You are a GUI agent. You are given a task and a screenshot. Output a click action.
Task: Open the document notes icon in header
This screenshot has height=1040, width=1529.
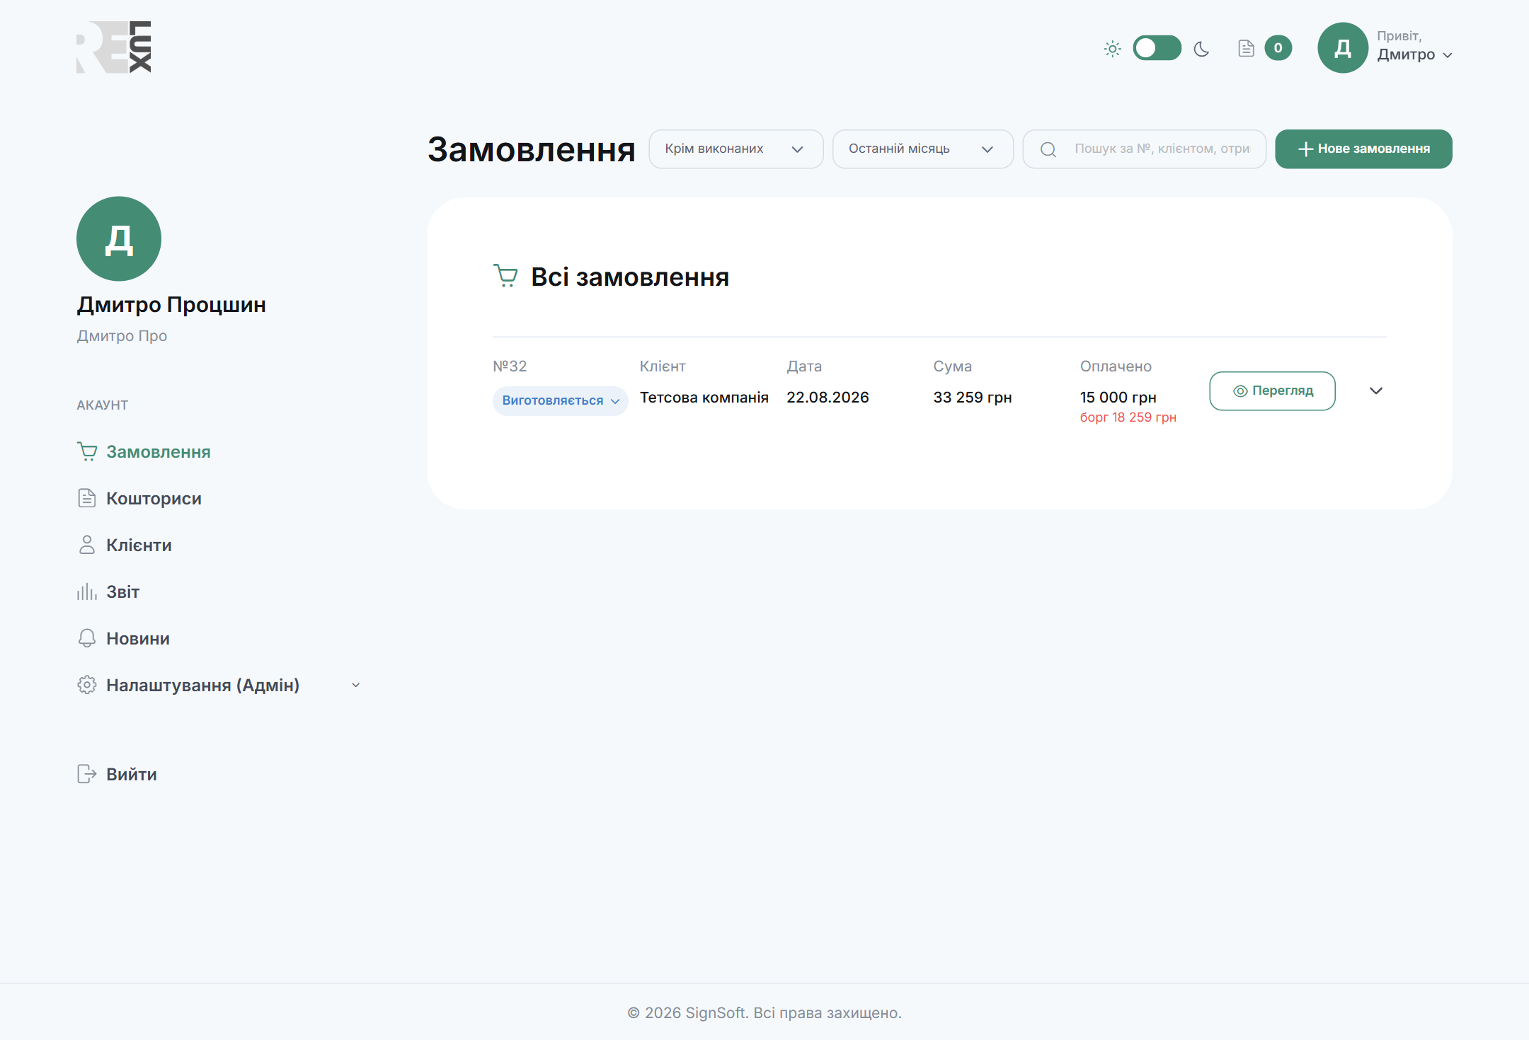tap(1246, 48)
